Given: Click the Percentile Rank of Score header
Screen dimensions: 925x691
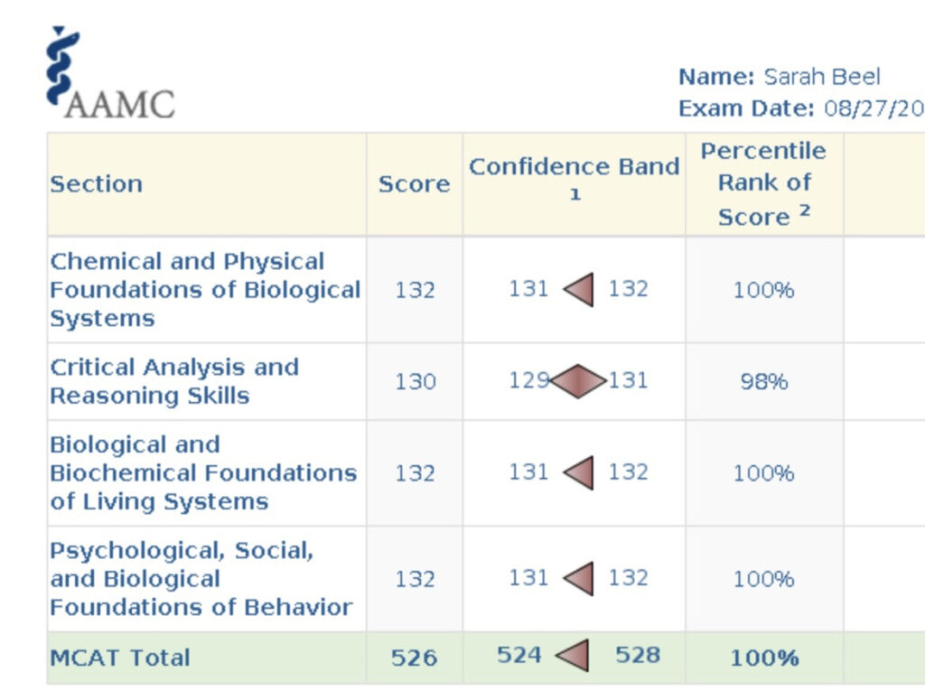Looking at the screenshot, I should coord(763,184).
